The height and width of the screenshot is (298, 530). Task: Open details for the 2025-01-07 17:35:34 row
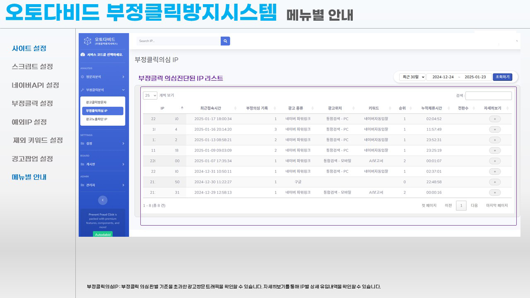[494, 161]
